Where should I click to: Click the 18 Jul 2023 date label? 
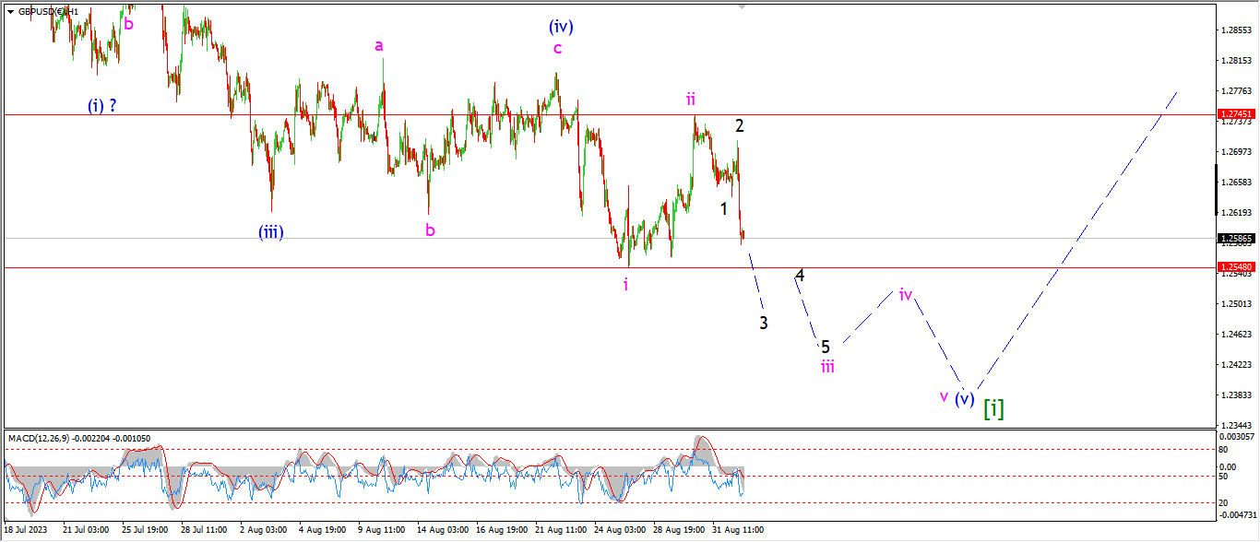pos(24,531)
